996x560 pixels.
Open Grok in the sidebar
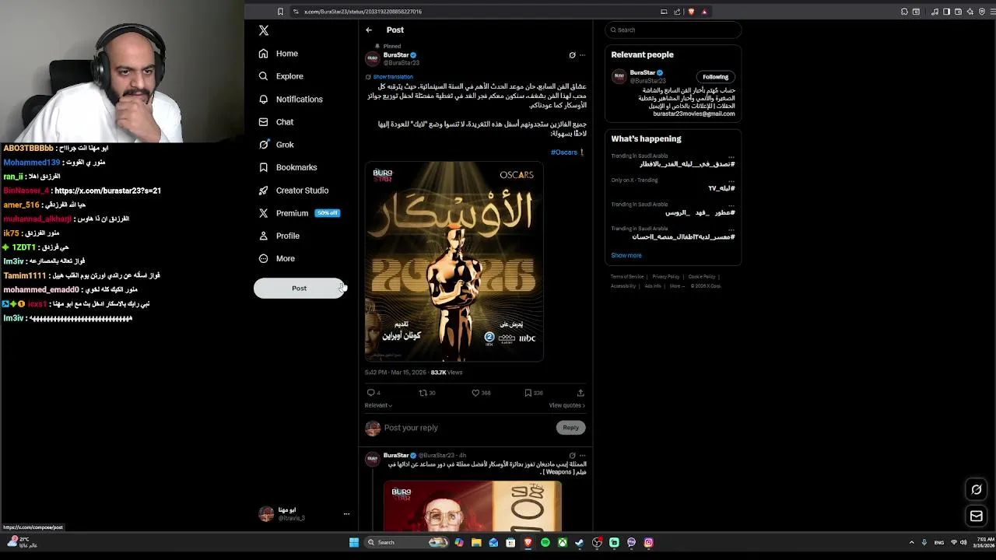pyautogui.click(x=276, y=145)
